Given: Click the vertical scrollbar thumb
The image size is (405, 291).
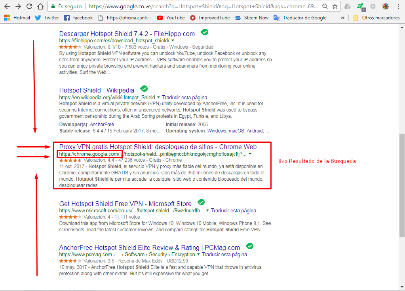Looking at the screenshot, I should [x=402, y=185].
